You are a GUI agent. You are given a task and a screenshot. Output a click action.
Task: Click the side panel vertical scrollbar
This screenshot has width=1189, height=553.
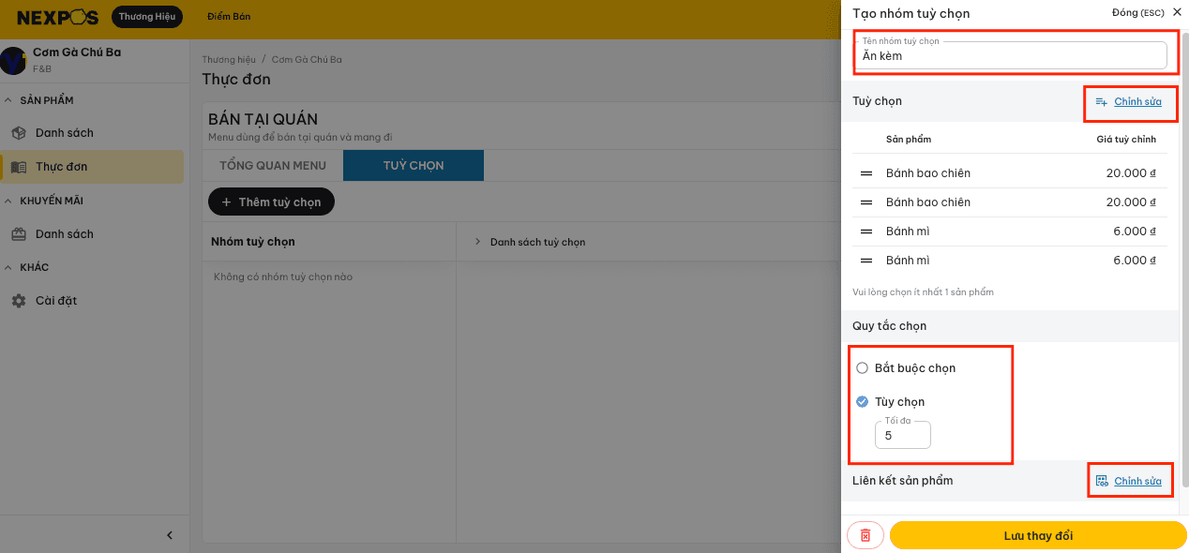pyautogui.click(x=1185, y=259)
